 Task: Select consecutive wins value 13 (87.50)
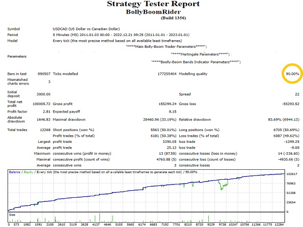(168, 153)
